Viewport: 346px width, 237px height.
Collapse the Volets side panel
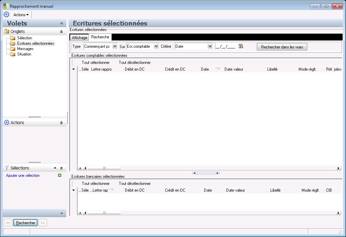pos(62,24)
